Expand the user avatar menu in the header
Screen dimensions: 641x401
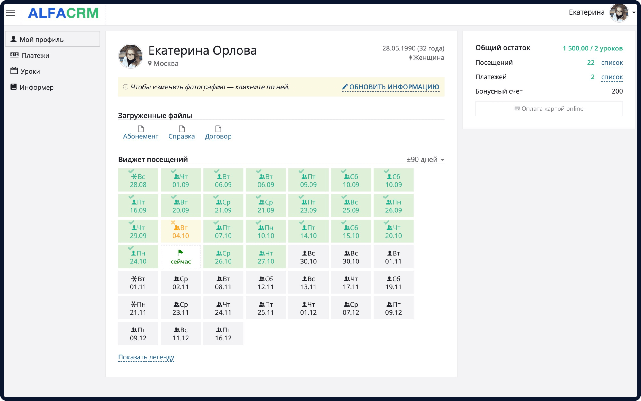point(619,13)
